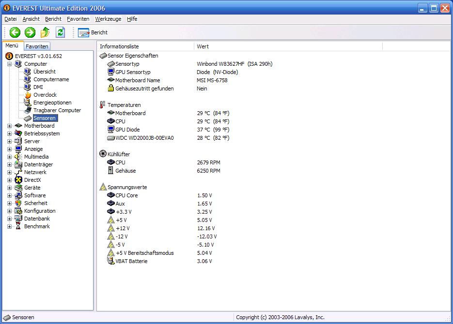Select the Computername tree item
Screen dimensions: 453x324
(x=51, y=79)
